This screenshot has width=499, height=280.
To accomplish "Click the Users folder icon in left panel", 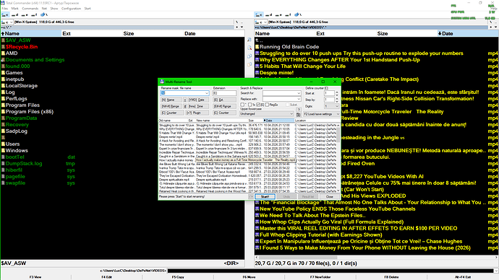I will [x=3, y=144].
